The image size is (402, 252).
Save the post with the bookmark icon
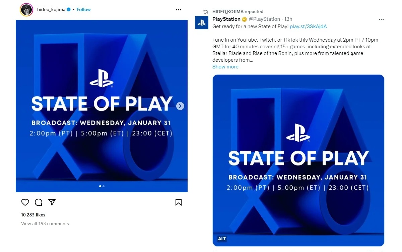[x=179, y=202]
